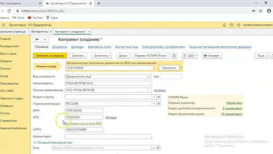Viewport: 273px width, 154px height.
Task: Expand the Страна регистрации dropdown
Action: click(154, 104)
